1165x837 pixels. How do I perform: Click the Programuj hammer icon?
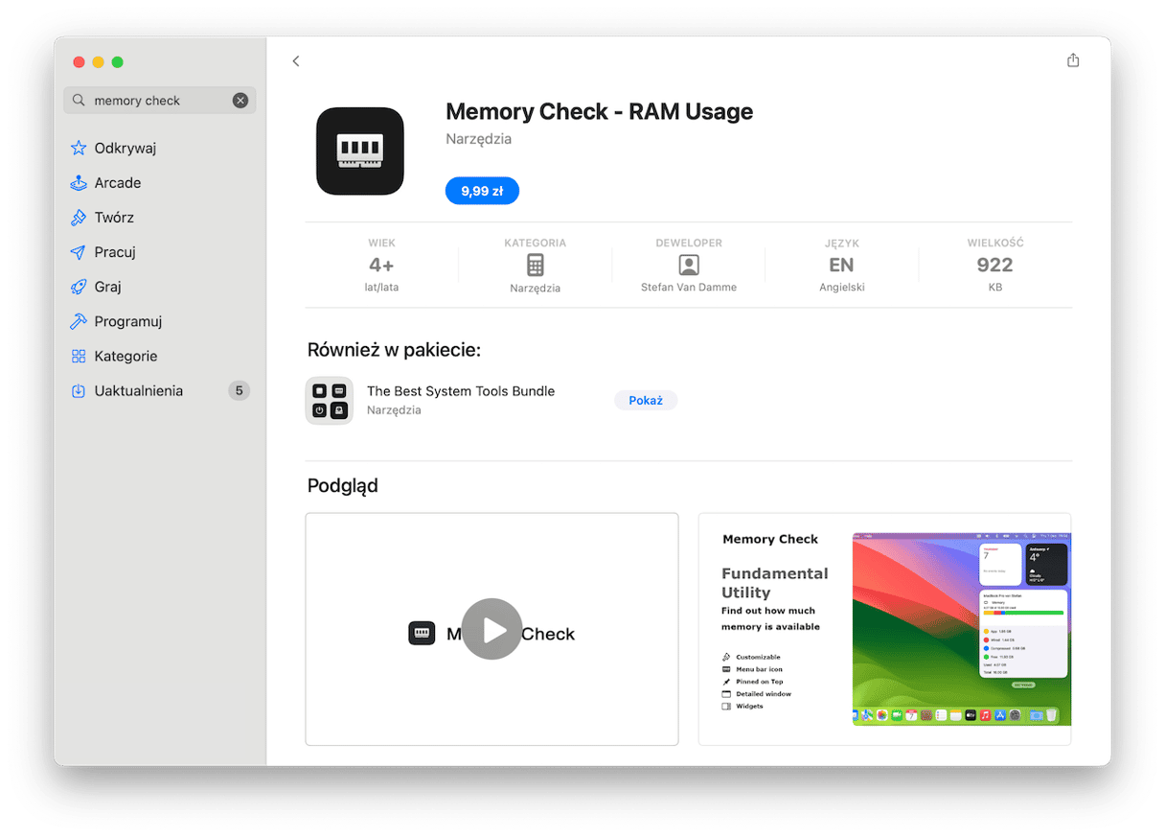(79, 321)
